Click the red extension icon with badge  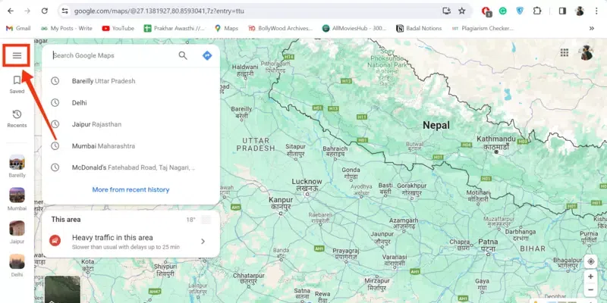[x=486, y=11]
